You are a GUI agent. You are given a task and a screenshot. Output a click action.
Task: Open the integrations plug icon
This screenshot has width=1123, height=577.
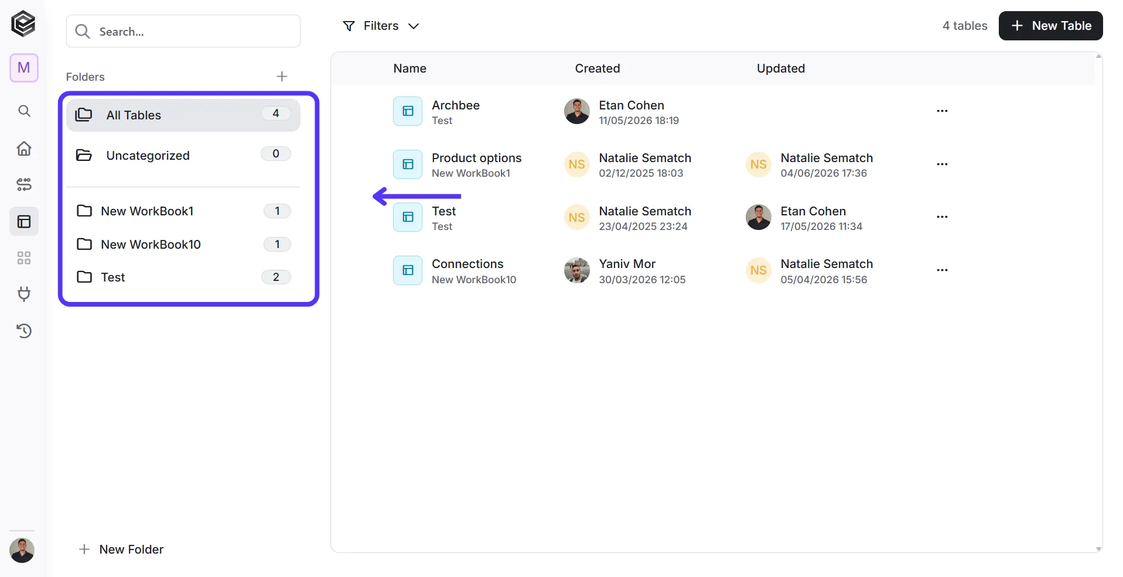24,294
